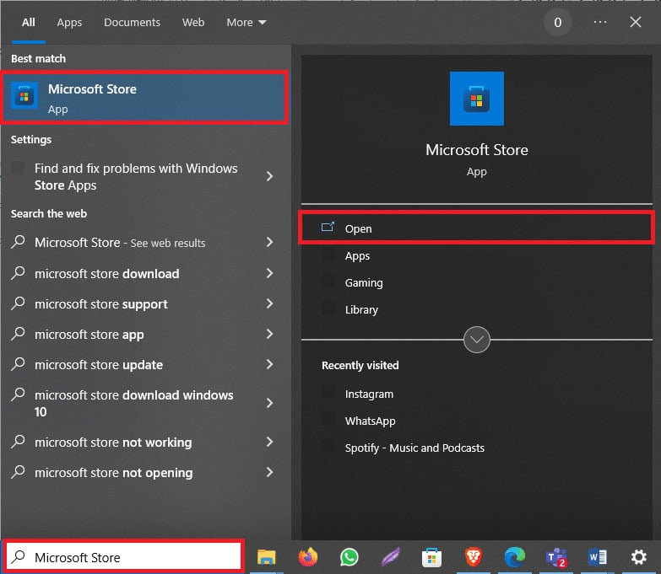Open recently visited Instagram
661x574 pixels.
(x=477, y=394)
